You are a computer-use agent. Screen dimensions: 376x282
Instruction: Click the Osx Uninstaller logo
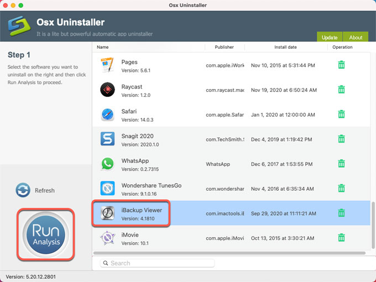[x=19, y=26]
